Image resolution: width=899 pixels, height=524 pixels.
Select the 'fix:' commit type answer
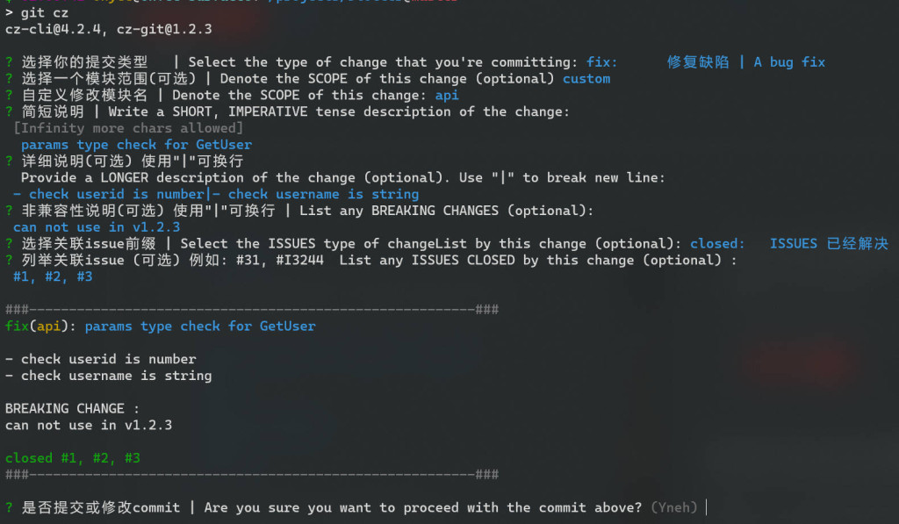(602, 62)
